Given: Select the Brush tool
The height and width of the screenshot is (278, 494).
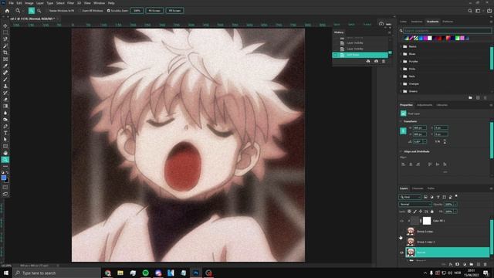Looking at the screenshot, I should 5,80.
